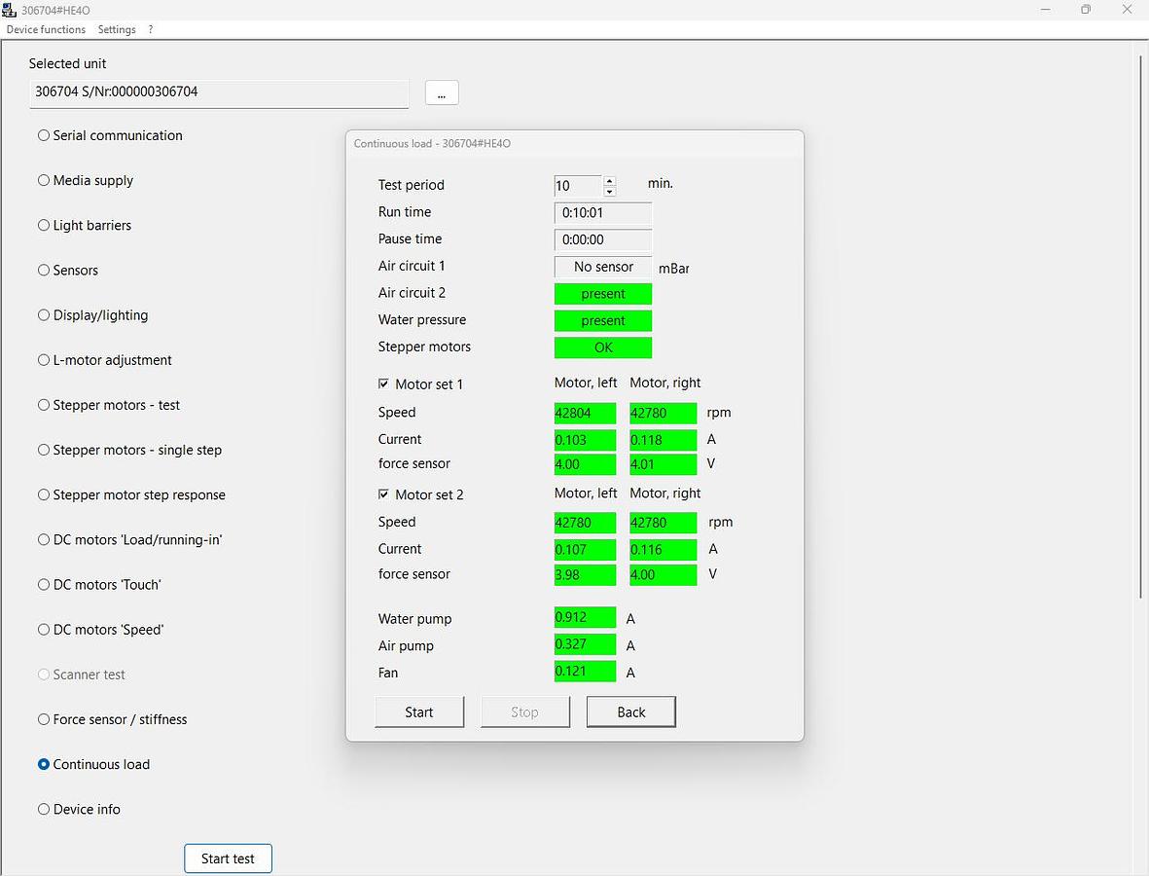
Task: Select Sensors radio button
Action: click(67, 270)
